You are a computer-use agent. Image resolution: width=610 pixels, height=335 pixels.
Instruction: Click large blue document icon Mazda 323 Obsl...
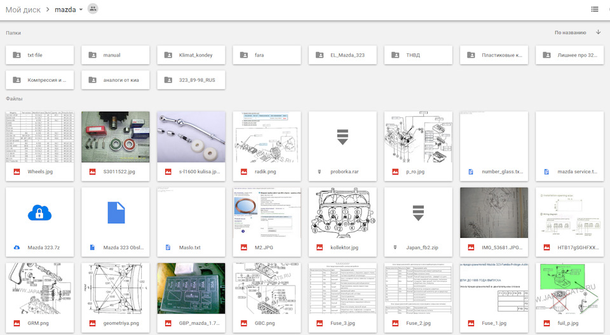116,213
